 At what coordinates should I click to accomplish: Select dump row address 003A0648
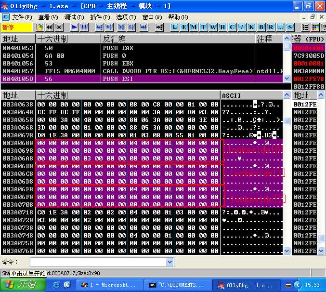18,112
